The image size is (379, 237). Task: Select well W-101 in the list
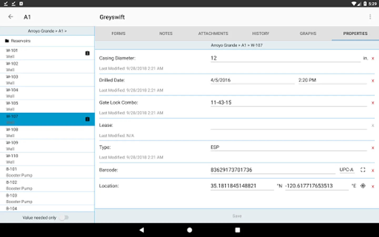[47, 53]
